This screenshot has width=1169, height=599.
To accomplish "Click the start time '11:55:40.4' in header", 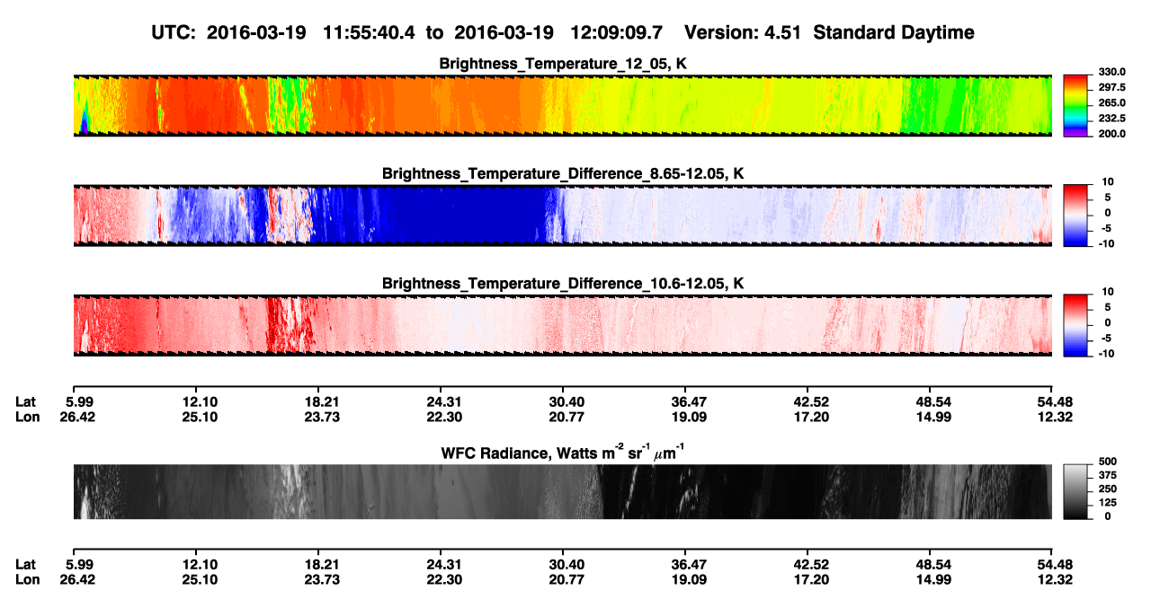I will tap(369, 33).
